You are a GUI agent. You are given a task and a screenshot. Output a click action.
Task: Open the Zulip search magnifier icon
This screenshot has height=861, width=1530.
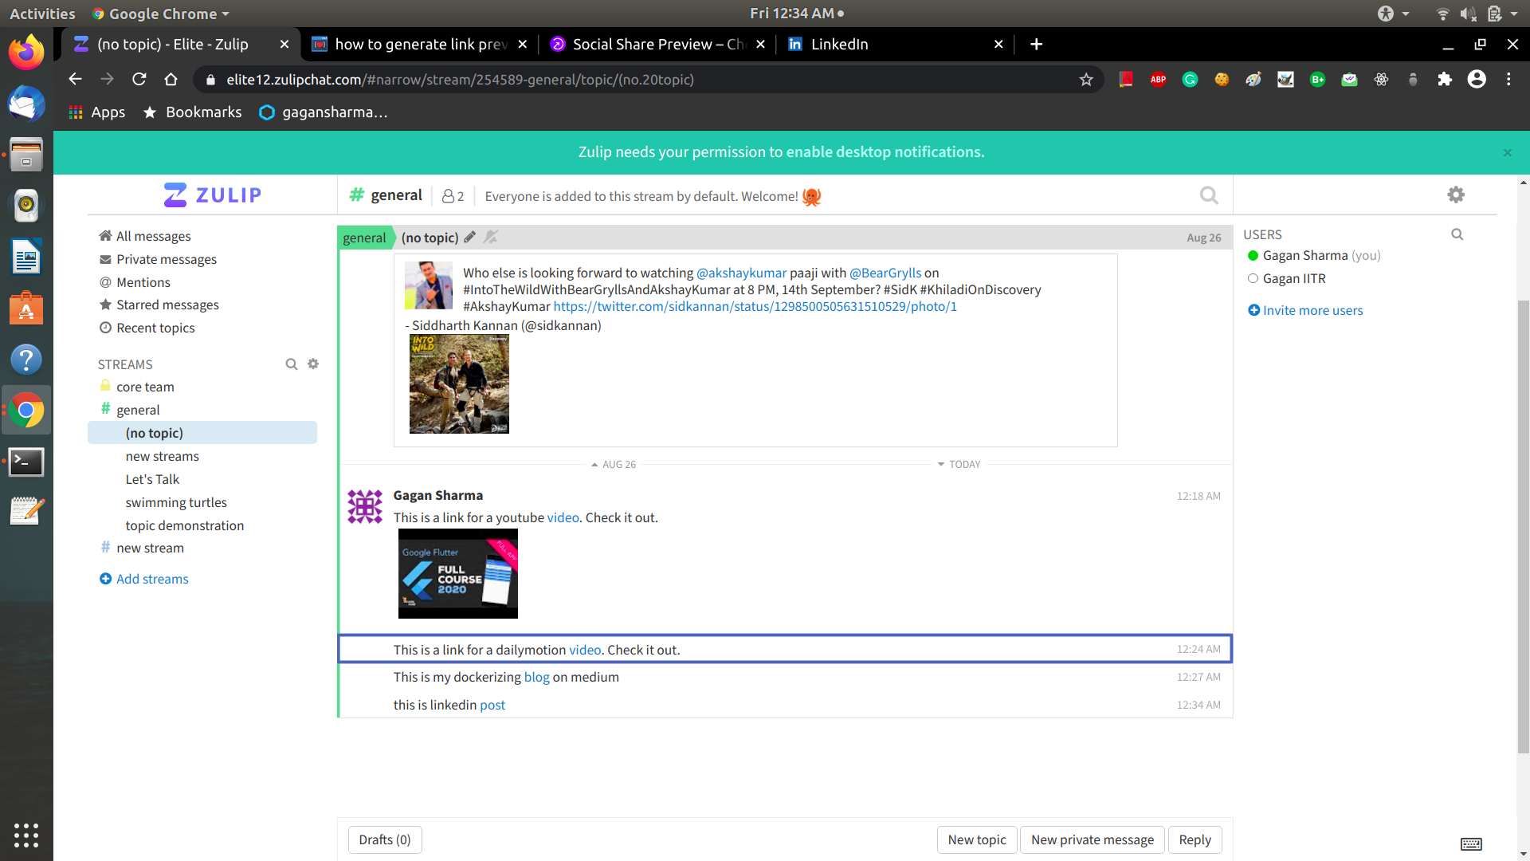coord(1209,195)
